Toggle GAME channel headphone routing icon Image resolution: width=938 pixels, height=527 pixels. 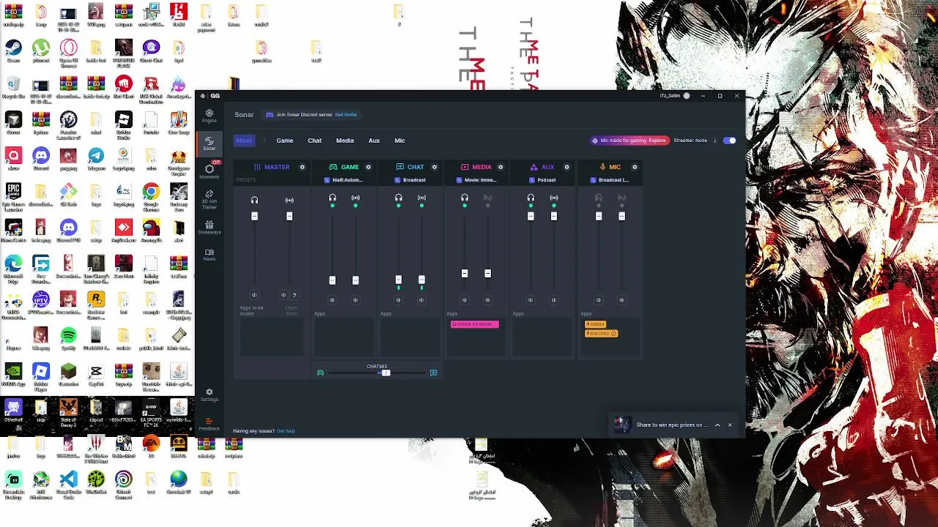pos(332,198)
